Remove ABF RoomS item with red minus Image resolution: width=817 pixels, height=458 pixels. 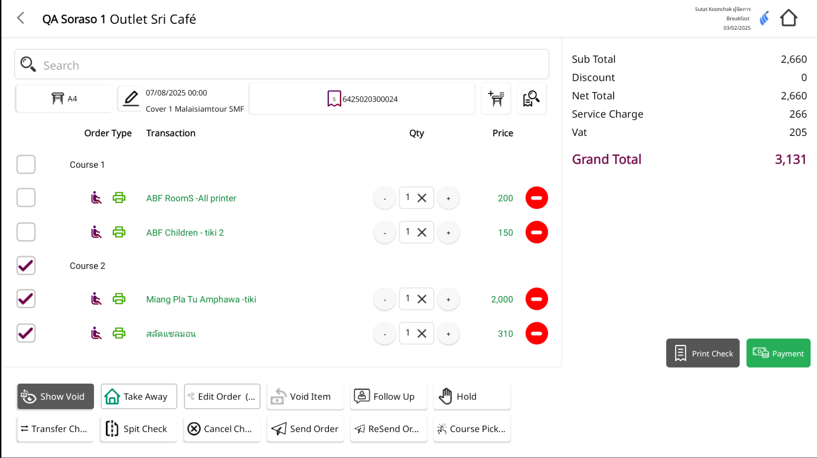pos(536,198)
